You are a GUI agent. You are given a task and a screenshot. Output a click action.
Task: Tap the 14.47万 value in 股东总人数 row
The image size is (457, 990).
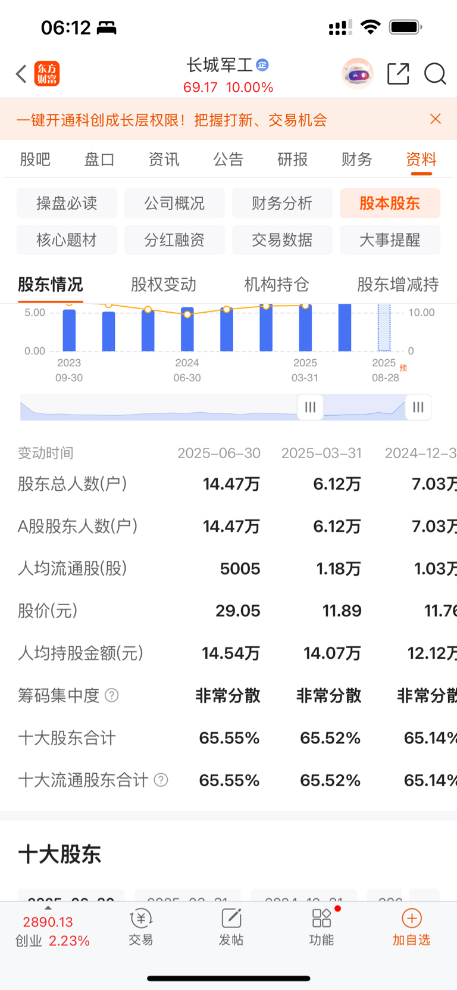231,484
